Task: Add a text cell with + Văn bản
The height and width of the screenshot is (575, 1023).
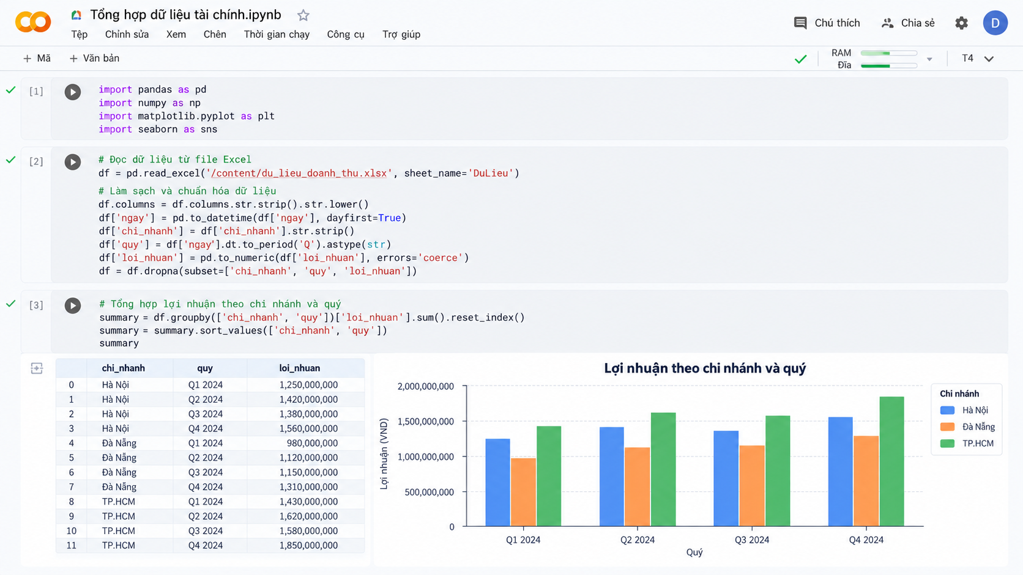Action: tap(94, 58)
